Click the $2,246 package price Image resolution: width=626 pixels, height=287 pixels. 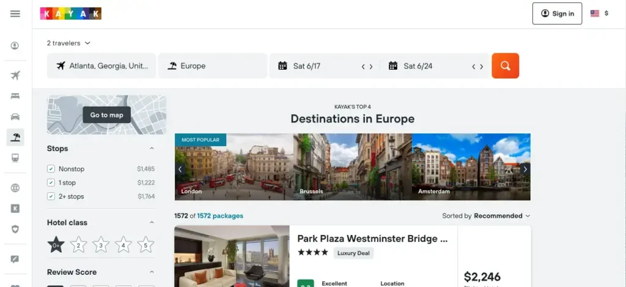(x=482, y=277)
